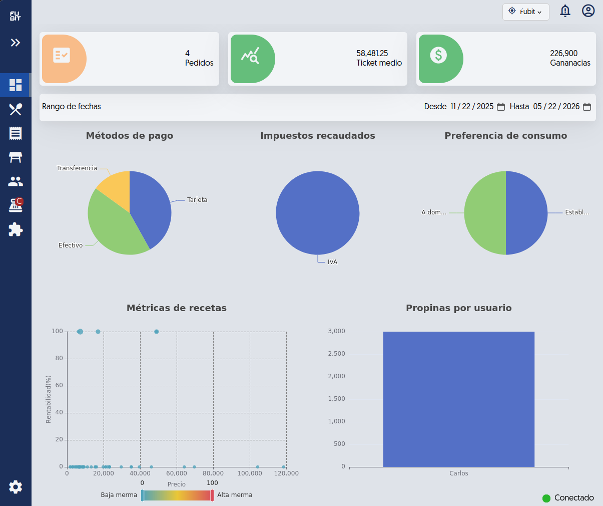The width and height of the screenshot is (603, 506).
Task: Open the fork and spoon menu icon
Action: point(16,109)
